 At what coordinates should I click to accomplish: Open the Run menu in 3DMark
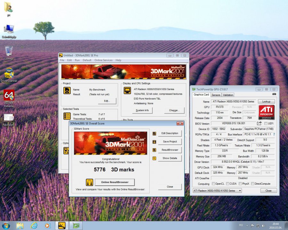pos(77,60)
